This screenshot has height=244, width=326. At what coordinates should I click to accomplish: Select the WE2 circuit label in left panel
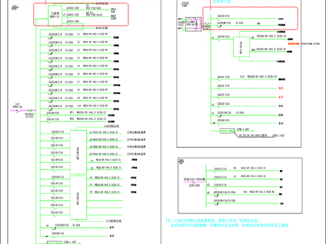pos(72,119)
